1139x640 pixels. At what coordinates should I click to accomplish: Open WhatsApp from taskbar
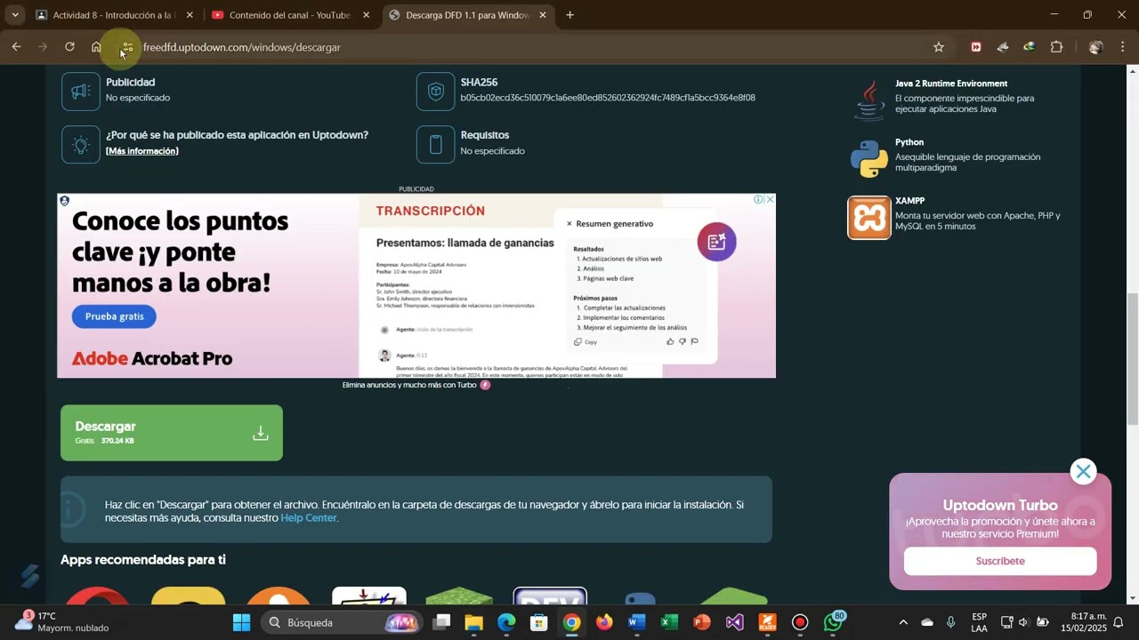[x=834, y=621]
